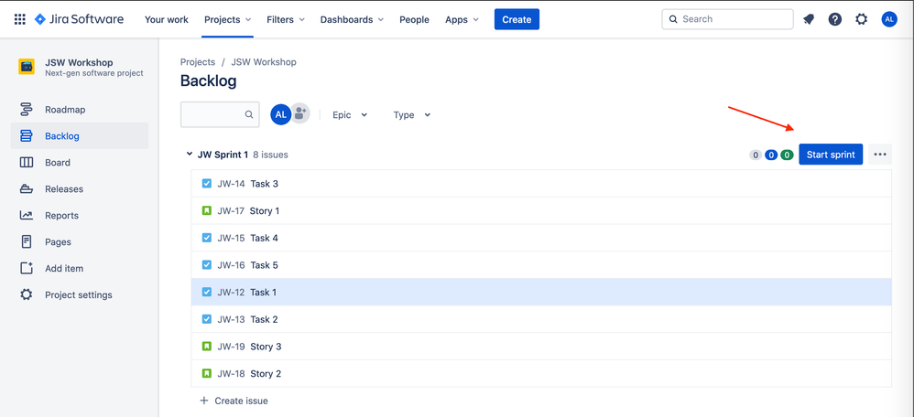Open the help question mark icon
The image size is (914, 417).
(834, 19)
